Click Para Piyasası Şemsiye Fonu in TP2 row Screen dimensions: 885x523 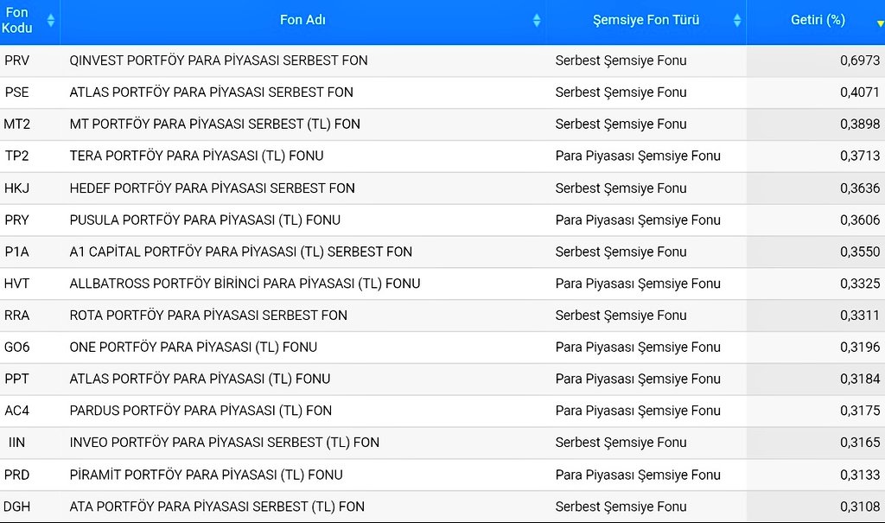638,156
